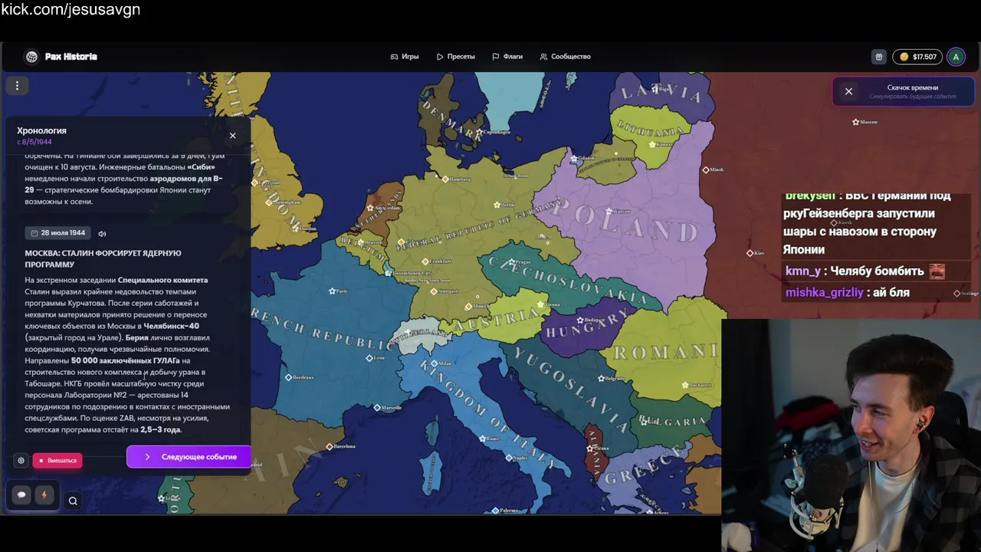Screen dimensions: 981x552
Task: Close the Хронология panel
Action: 233,136
